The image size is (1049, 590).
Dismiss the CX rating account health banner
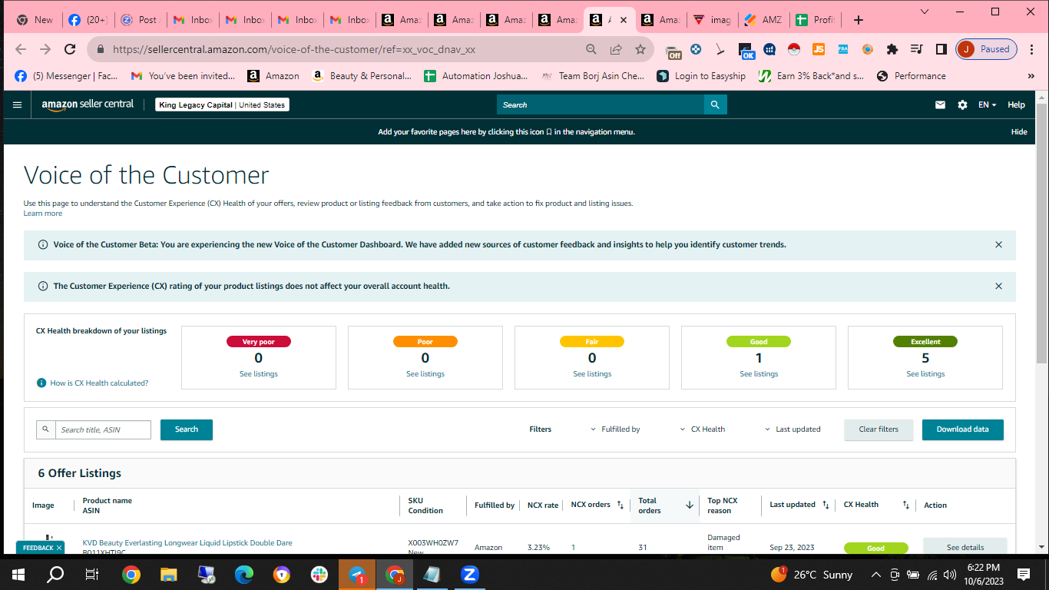coord(998,286)
